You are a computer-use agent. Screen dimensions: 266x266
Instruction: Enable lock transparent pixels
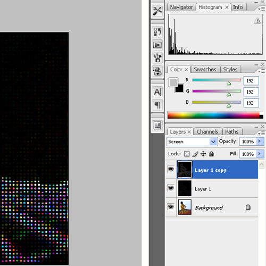187,154
